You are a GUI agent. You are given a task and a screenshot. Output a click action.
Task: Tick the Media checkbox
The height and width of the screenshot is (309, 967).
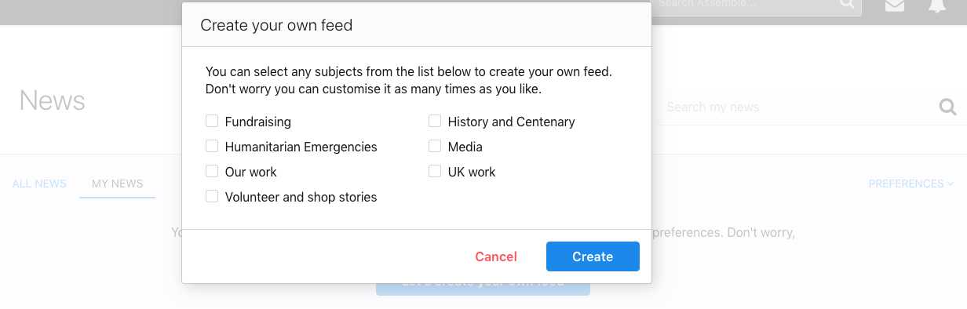point(435,147)
